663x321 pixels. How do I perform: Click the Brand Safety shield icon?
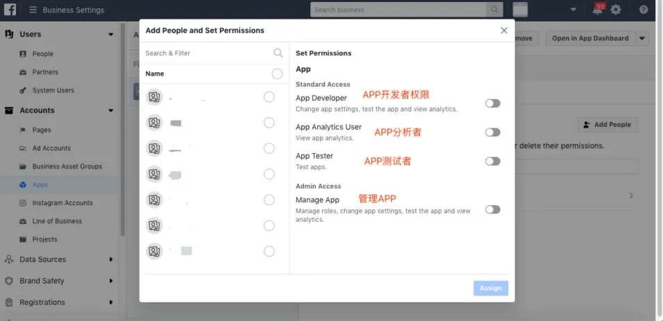coord(9,281)
